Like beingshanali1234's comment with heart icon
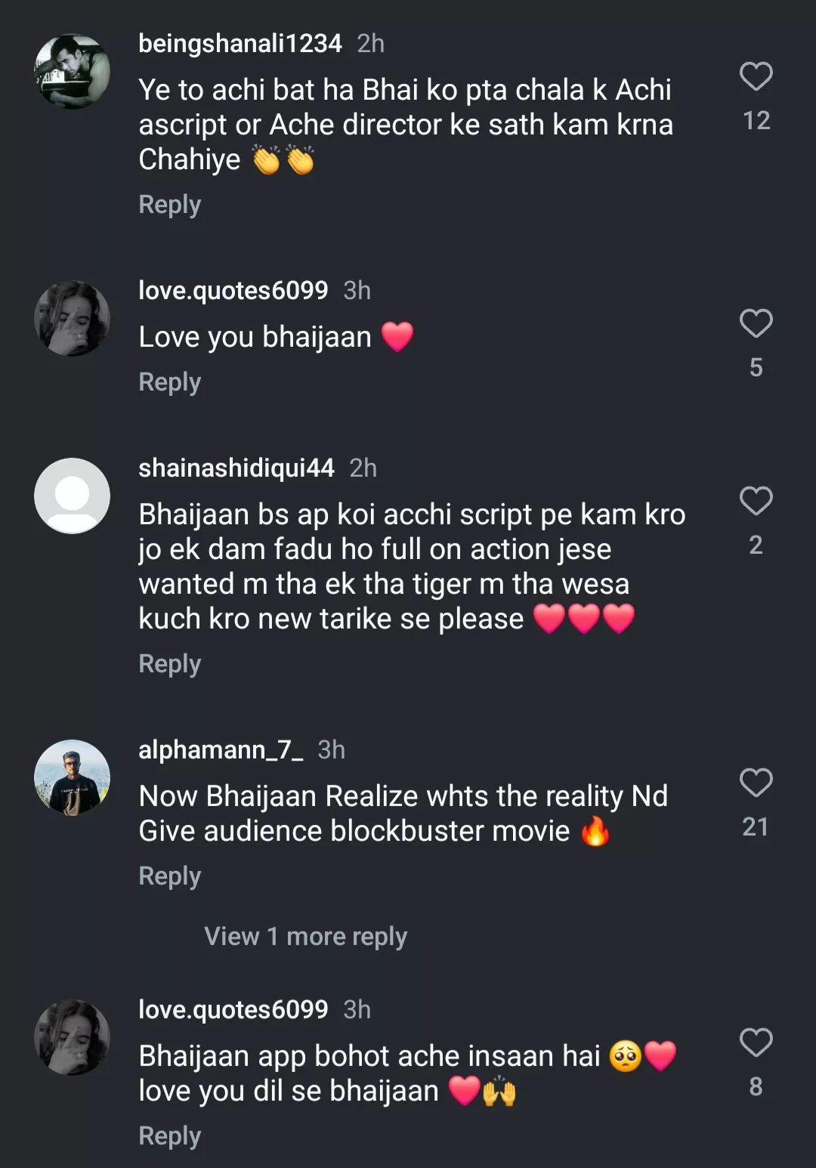The height and width of the screenshot is (1168, 816). 756,76
